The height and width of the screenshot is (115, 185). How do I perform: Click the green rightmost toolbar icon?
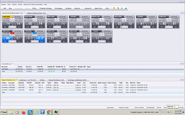tap(126, 8)
